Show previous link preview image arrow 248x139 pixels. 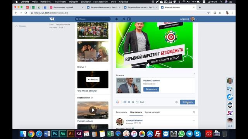point(119,81)
